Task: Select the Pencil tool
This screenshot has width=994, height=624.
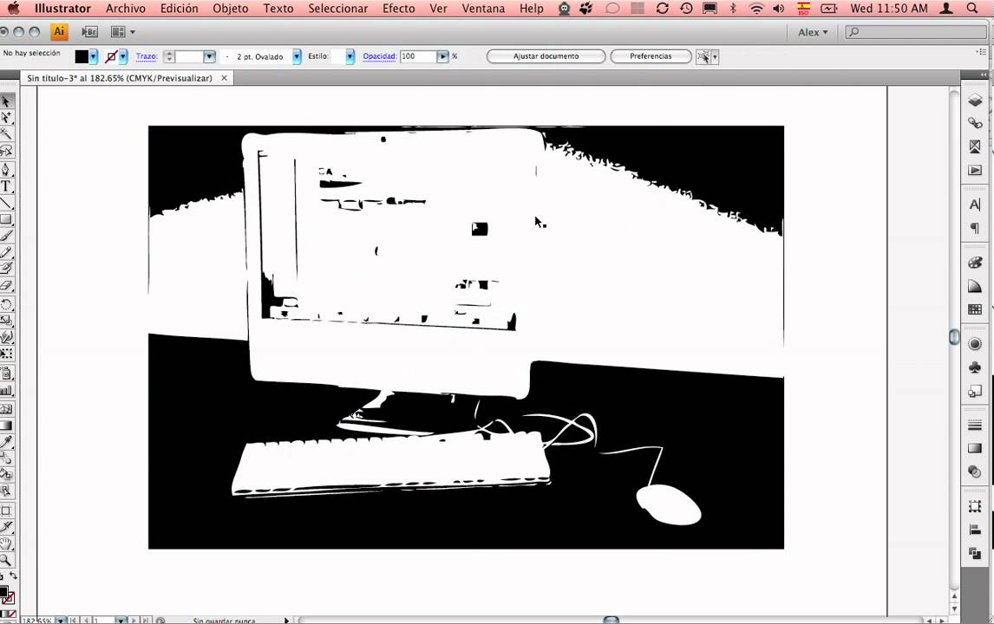Action: [x=6, y=252]
